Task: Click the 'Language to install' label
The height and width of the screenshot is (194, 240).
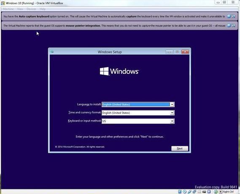Action: click(89, 104)
